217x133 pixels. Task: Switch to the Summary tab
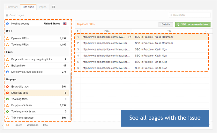[x=12, y=7]
